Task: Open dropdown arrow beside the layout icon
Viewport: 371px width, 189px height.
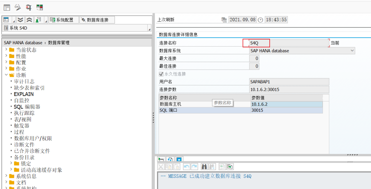Action: pos(14,20)
